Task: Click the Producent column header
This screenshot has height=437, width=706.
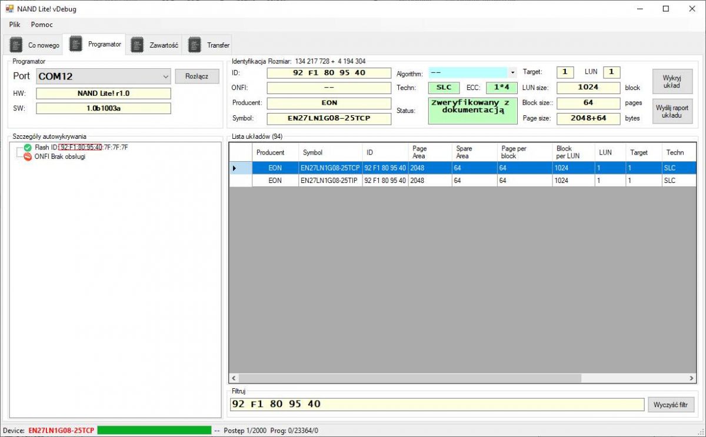Action: click(275, 152)
